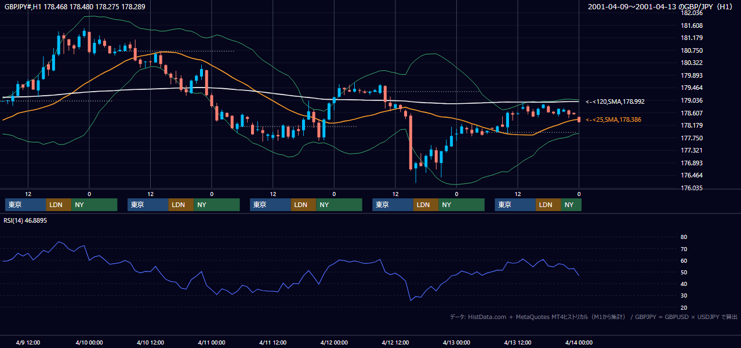The width and height of the screenshot is (741, 348).
Task: Click the RSI scale value 30
Action: click(684, 296)
